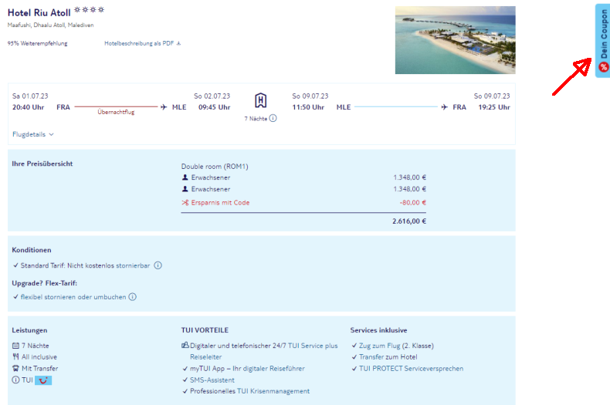Click the Hotel Riu Atoll title
This screenshot has height=405, width=610.
pyautogui.click(x=39, y=12)
